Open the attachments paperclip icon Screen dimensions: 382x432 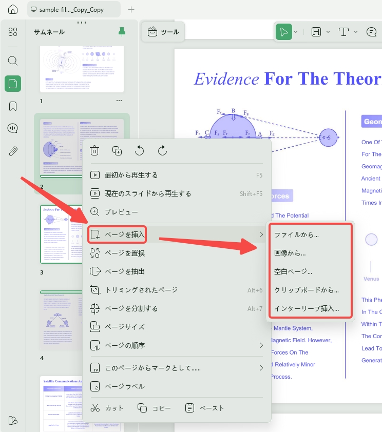point(13,151)
